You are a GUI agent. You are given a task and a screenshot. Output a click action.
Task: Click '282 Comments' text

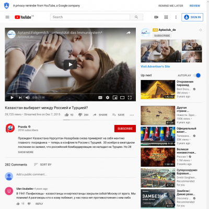[16, 165]
